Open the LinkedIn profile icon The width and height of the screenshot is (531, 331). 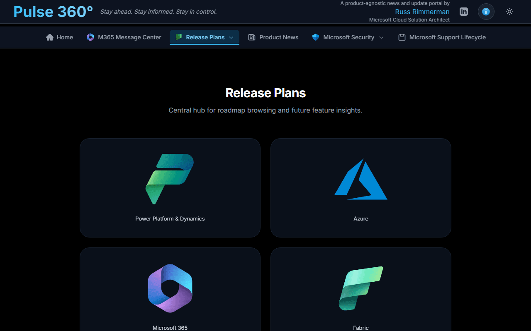click(x=464, y=12)
